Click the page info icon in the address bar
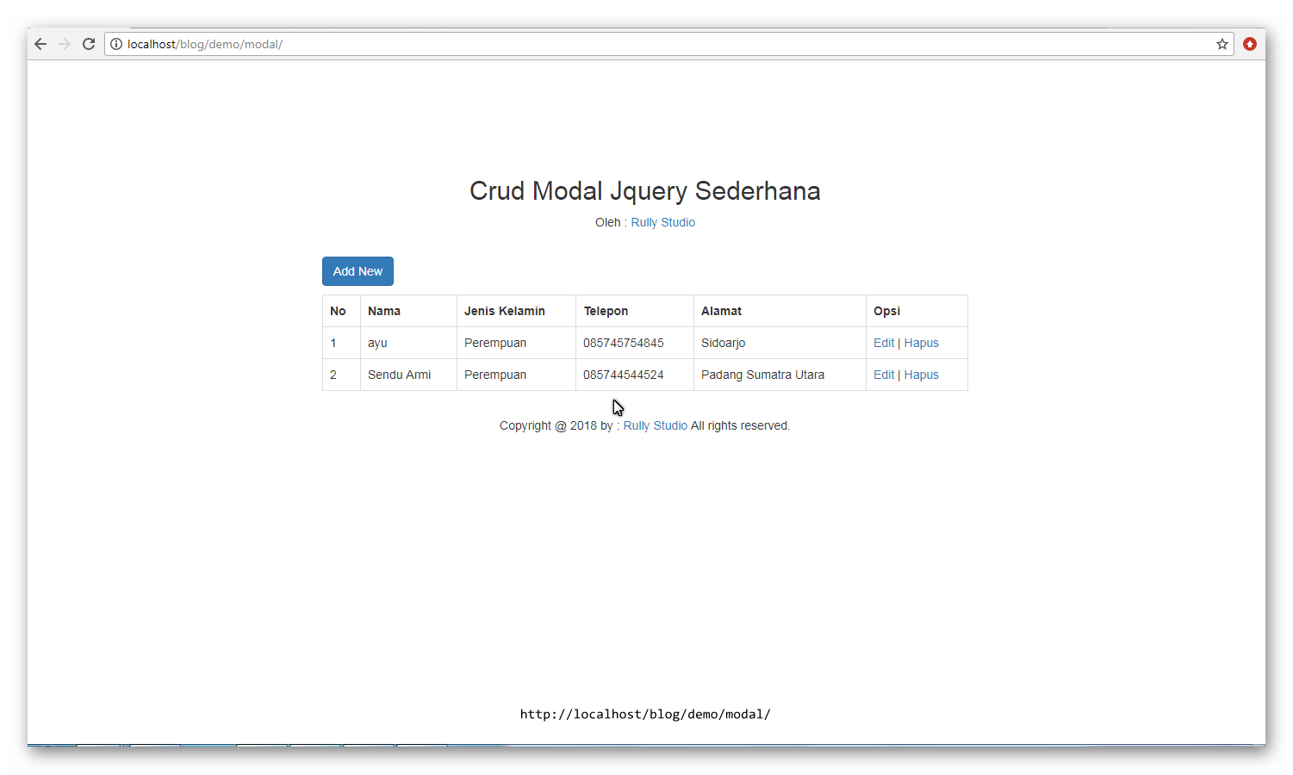Viewport: 1293px width, 775px height. click(116, 44)
